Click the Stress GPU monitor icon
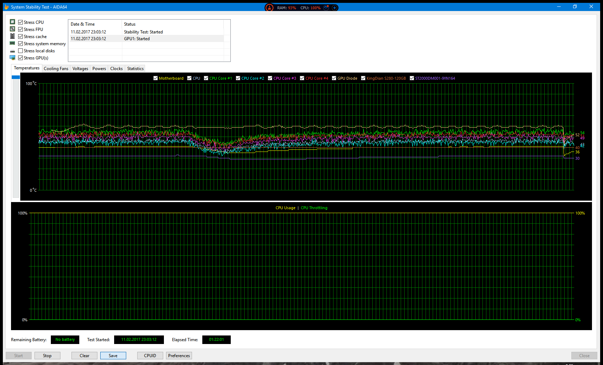The image size is (603, 365). (x=12, y=58)
